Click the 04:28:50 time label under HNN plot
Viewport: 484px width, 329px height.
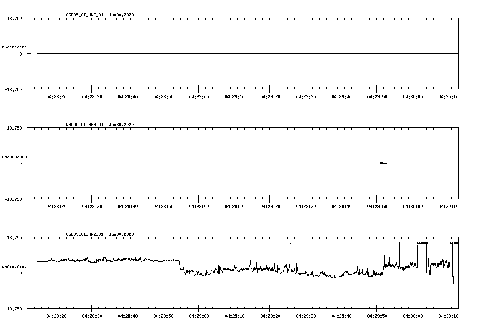tap(163, 207)
